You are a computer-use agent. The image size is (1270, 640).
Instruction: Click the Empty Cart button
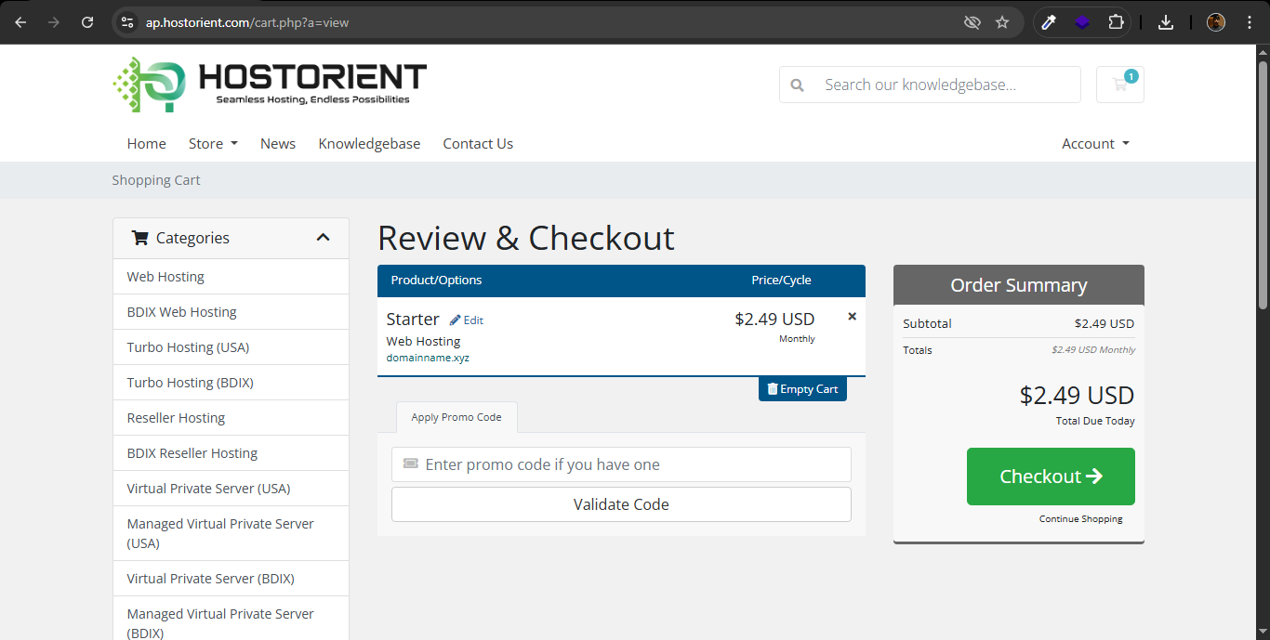[x=802, y=389]
